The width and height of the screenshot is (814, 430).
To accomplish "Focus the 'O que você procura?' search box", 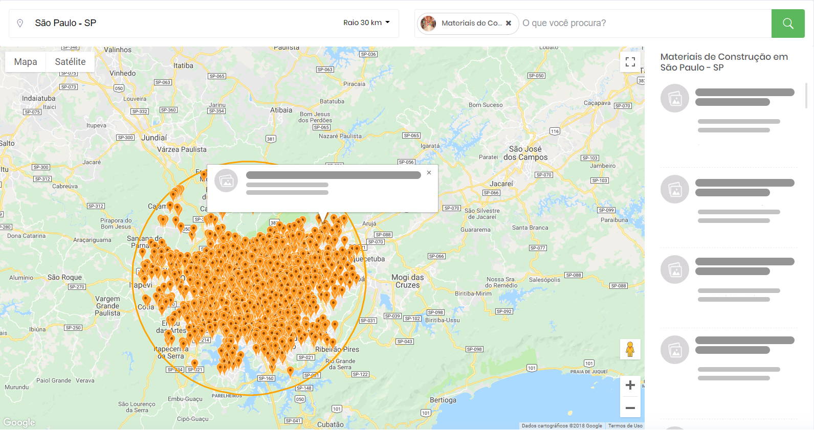I will click(645, 23).
